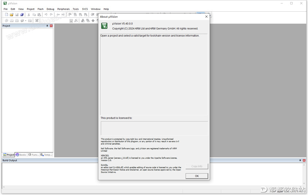Switch to the Project tab at bottom
The width and height of the screenshot is (308, 195).
coord(9,155)
